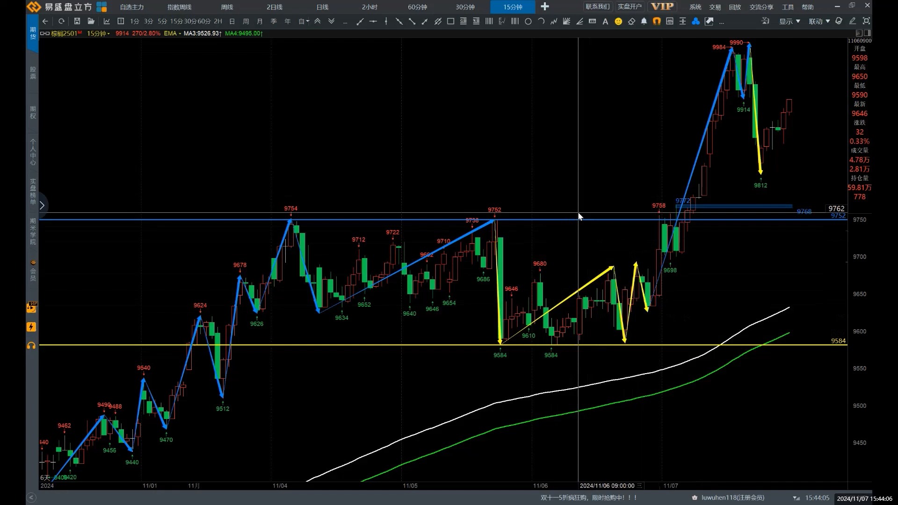Open the 60分钟 tab

click(x=417, y=7)
